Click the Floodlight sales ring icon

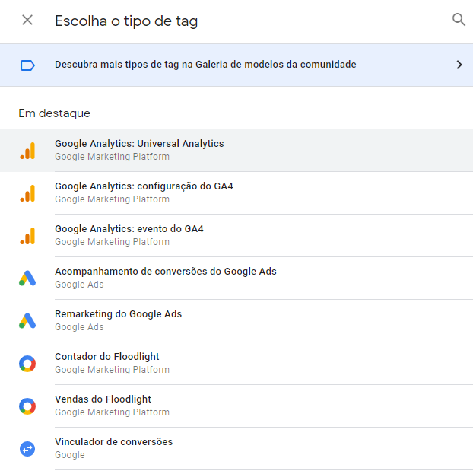27,406
